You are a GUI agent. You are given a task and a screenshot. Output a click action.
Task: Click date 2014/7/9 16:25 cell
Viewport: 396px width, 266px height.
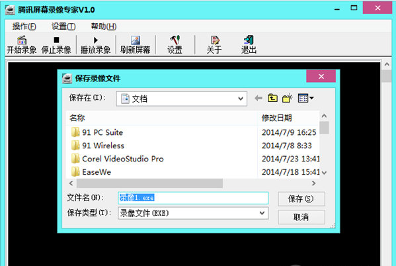point(289,132)
